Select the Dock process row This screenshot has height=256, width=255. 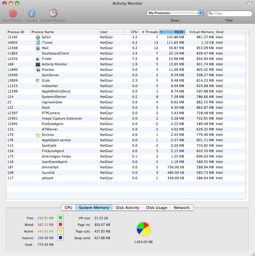(x=126, y=108)
